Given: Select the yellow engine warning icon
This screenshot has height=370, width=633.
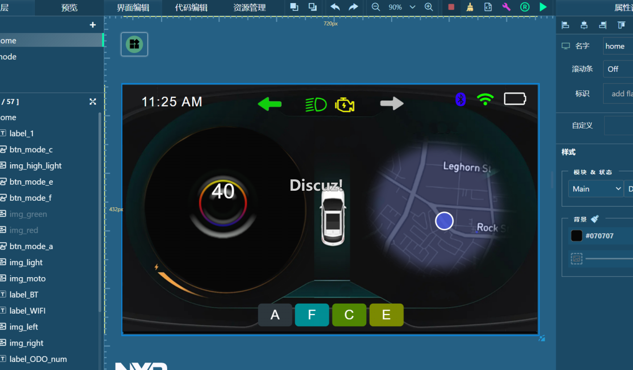Looking at the screenshot, I should (345, 105).
